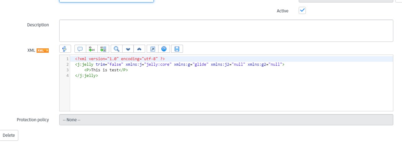The height and width of the screenshot is (156, 402).
Task: Click the save floppy disk icon
Action: [x=177, y=49]
